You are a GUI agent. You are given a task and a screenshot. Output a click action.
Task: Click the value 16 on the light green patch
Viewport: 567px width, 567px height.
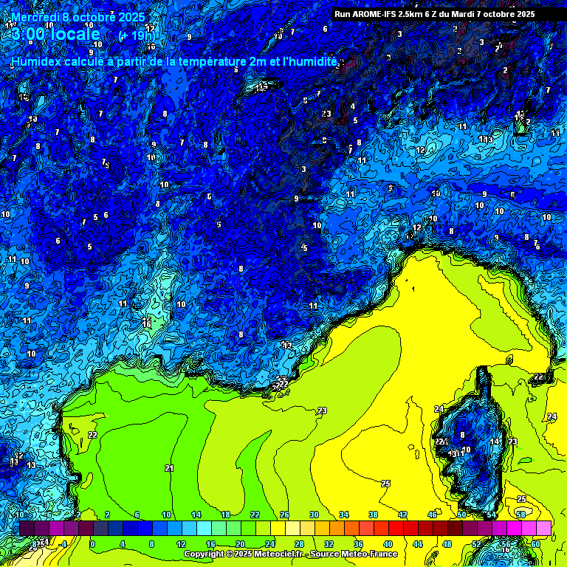click(x=147, y=323)
